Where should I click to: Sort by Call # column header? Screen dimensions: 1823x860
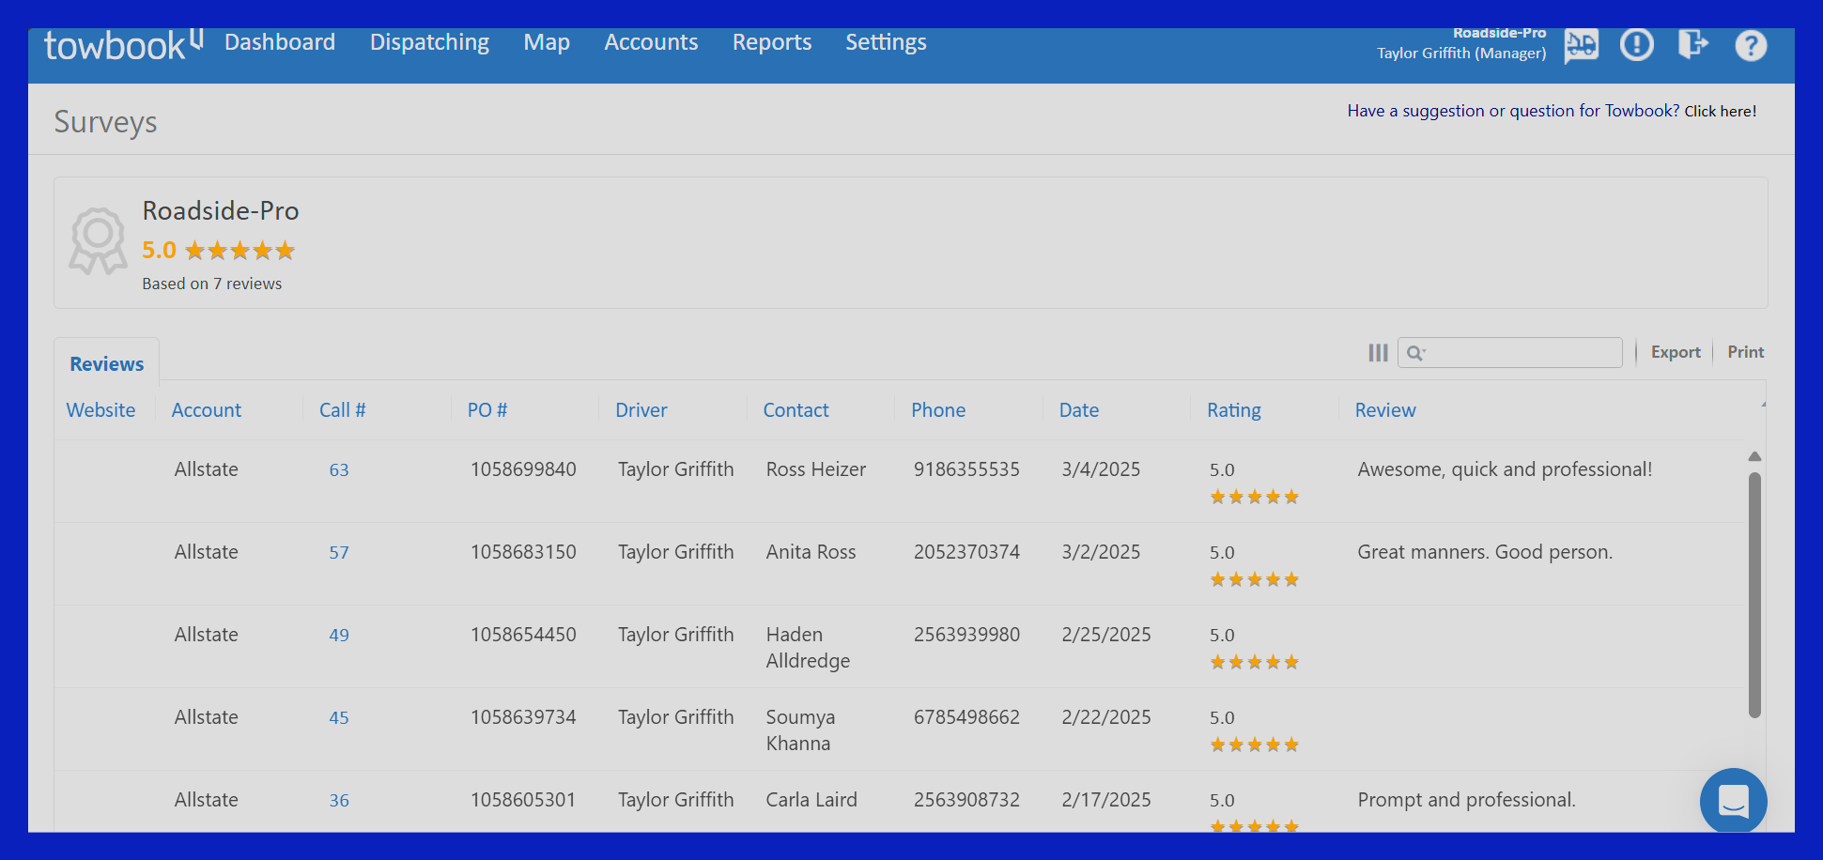342,410
